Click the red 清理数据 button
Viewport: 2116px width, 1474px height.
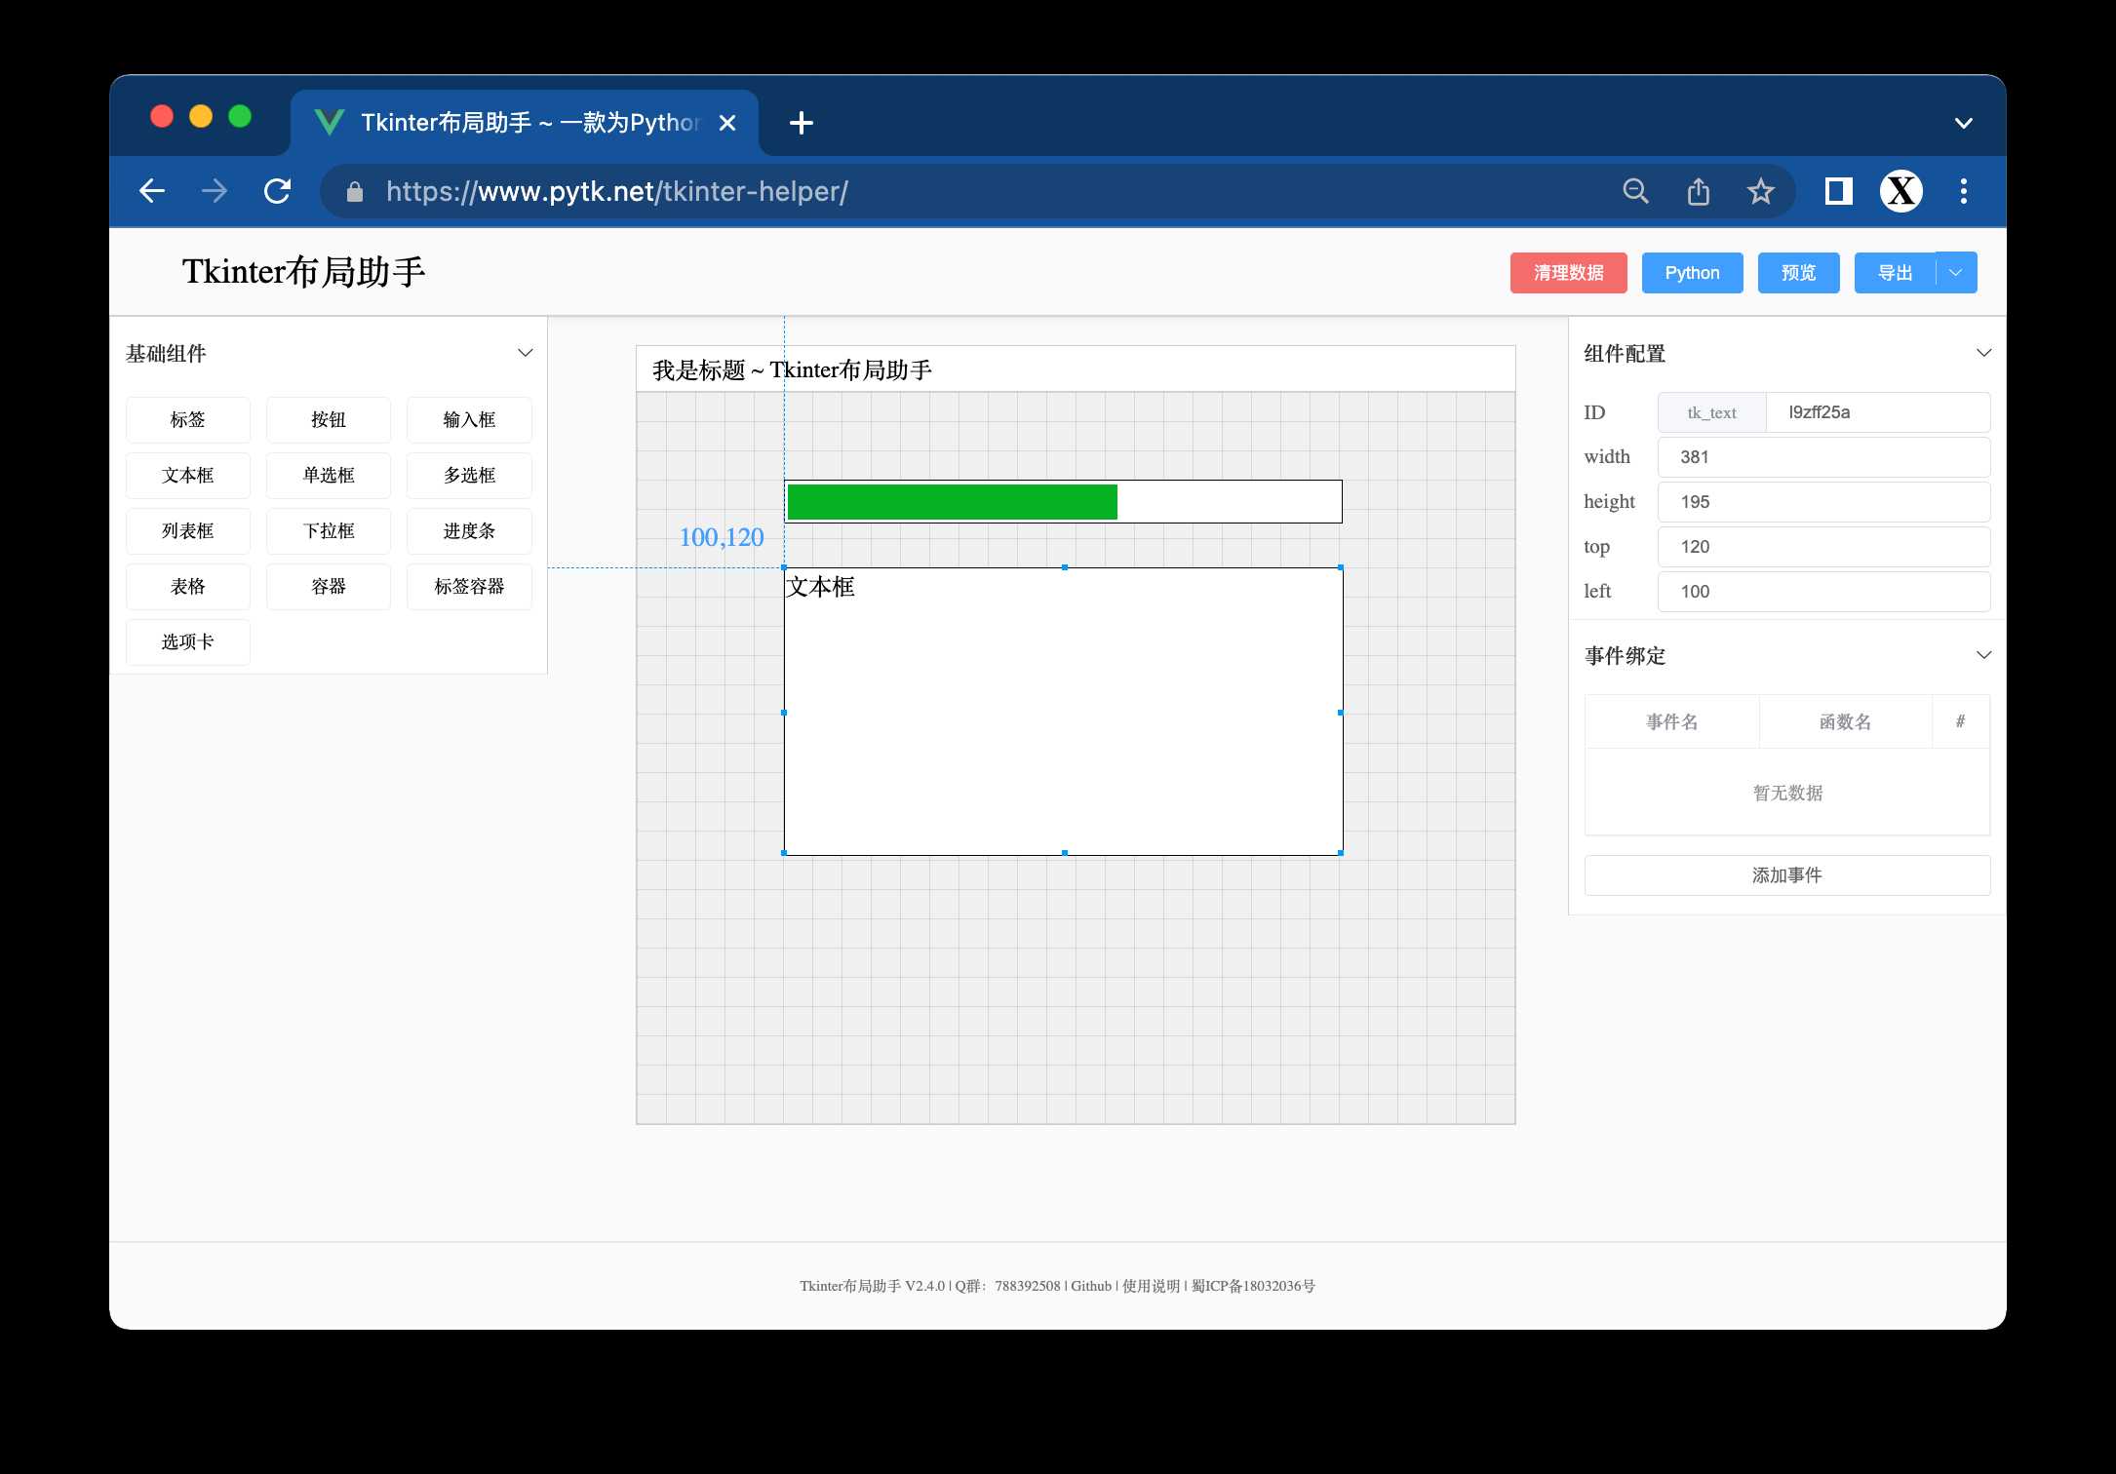tap(1568, 273)
